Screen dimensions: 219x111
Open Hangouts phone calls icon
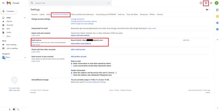click(18, 109)
